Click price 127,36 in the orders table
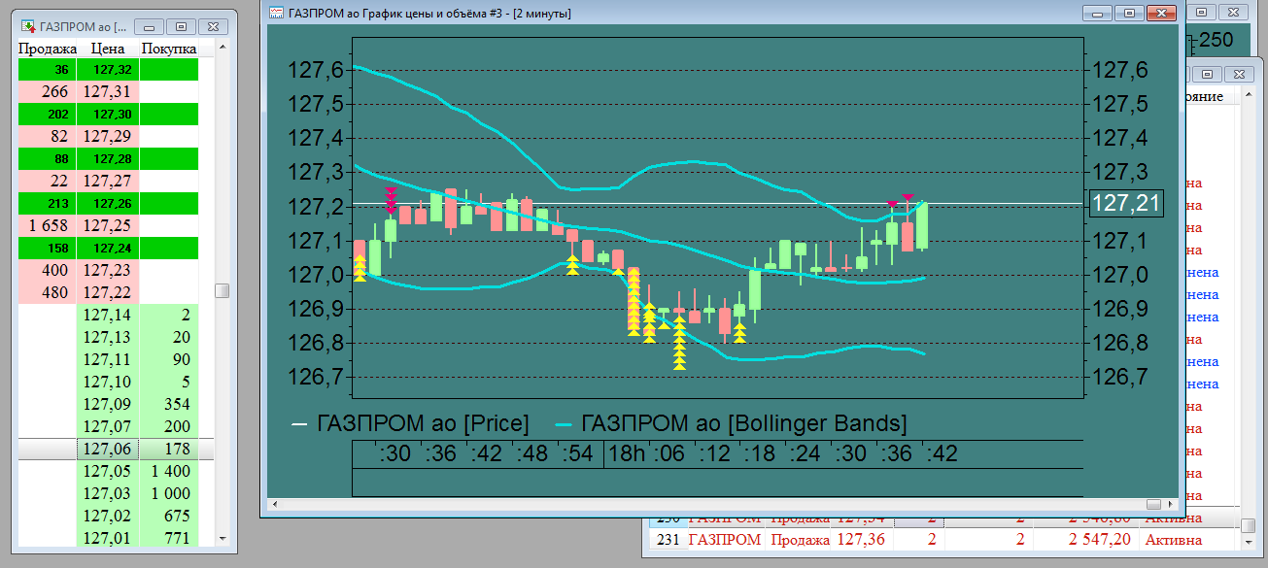Screen dimensions: 1268x568 861,540
